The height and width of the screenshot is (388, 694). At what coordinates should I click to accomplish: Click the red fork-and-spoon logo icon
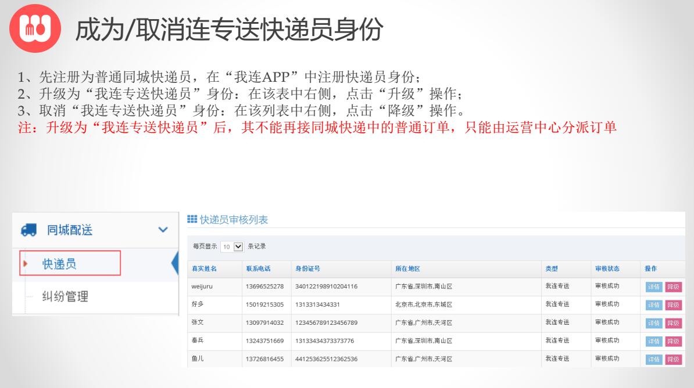[35, 28]
